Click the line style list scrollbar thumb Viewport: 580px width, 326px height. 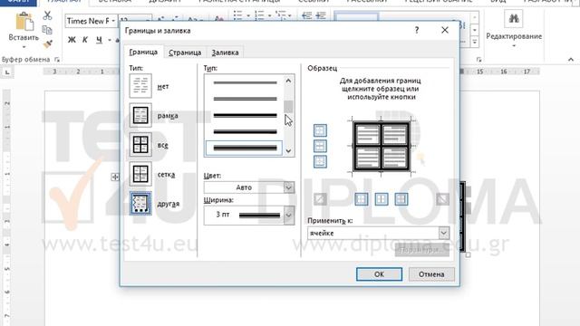click(288, 107)
